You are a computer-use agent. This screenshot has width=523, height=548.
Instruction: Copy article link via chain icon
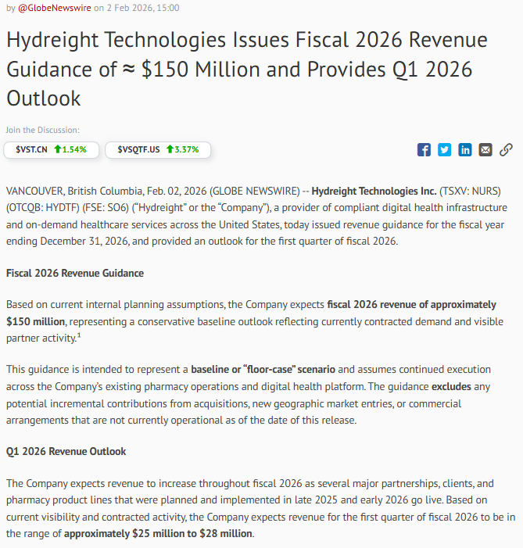[506, 150]
